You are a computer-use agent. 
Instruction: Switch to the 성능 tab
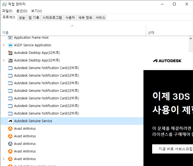coord(22,18)
